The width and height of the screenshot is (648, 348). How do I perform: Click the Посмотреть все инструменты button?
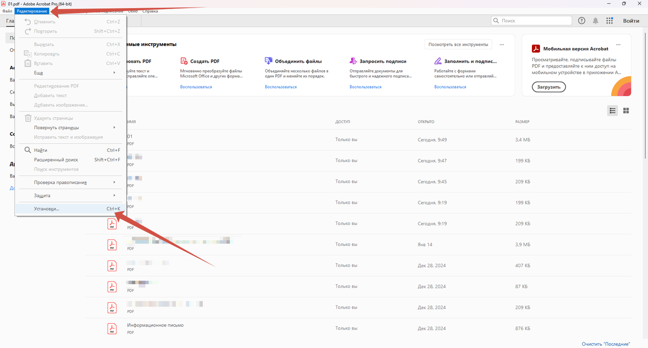[458, 44]
